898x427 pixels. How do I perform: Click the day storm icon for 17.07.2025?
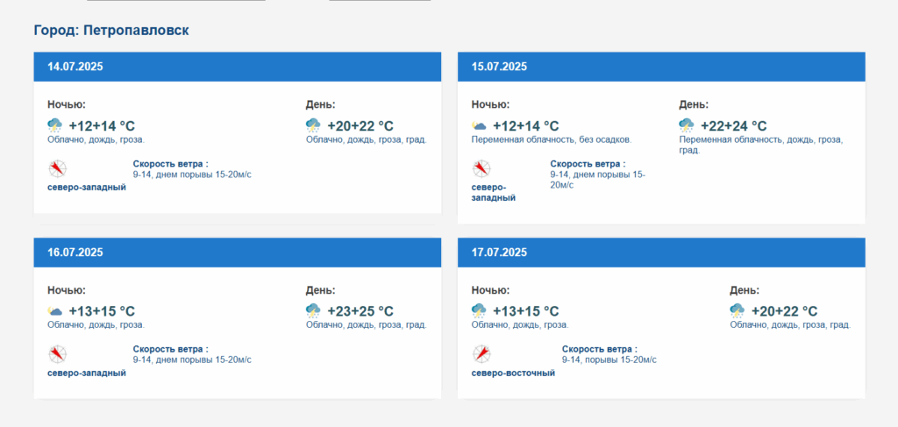point(737,310)
